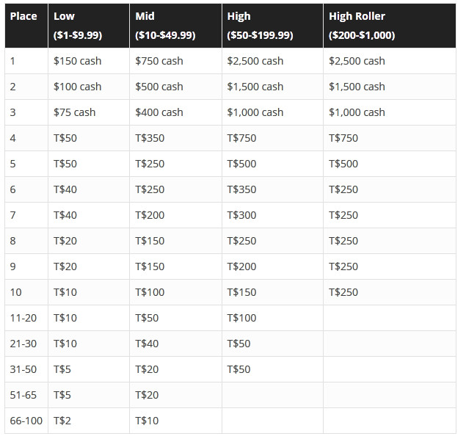
Task: Click the T$300 cell in the High column
Action: tap(272, 215)
